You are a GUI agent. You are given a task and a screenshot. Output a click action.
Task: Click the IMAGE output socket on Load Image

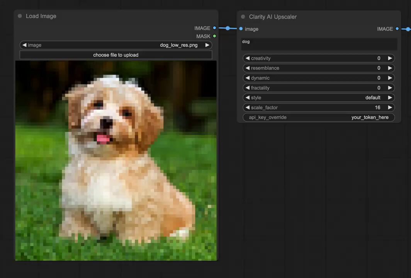coord(214,28)
